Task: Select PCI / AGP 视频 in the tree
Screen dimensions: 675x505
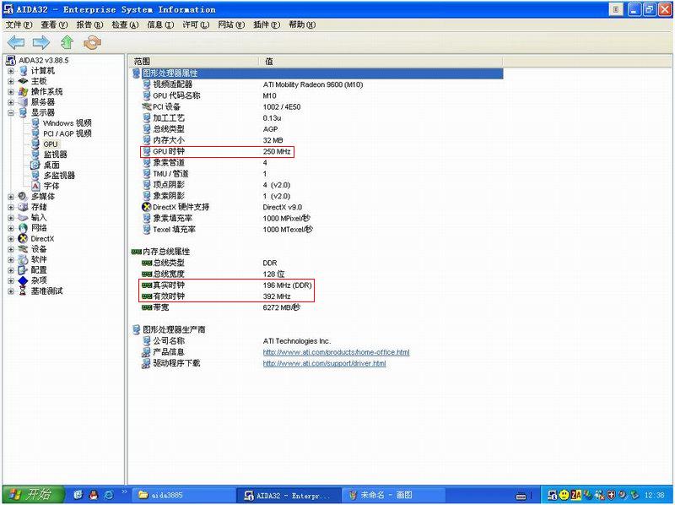Action: tap(67, 133)
